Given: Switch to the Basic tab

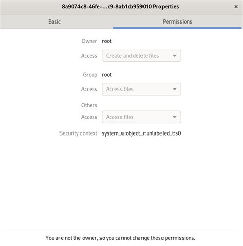Looking at the screenshot, I should pos(54,21).
